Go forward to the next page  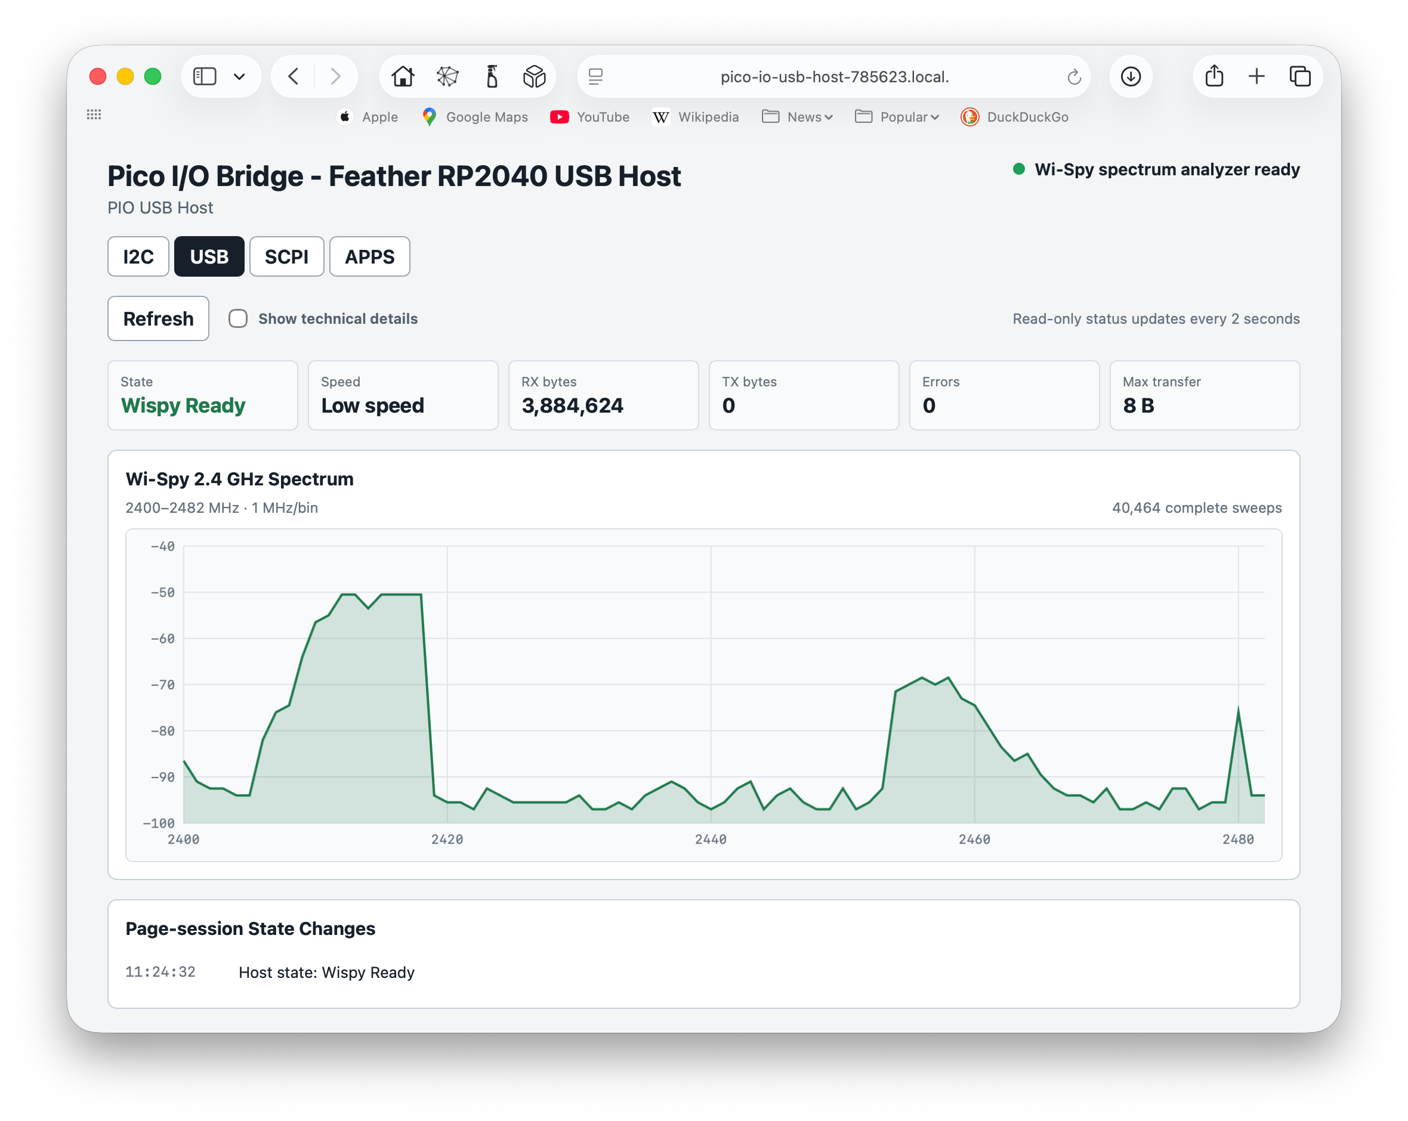336,76
